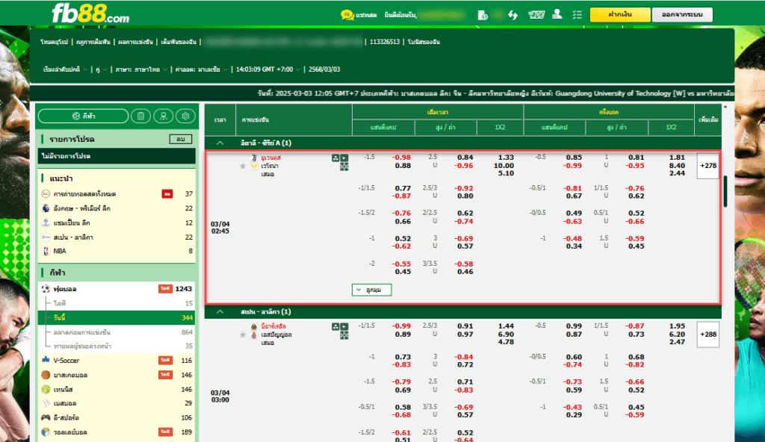This screenshot has height=442, width=765.
Task: Open the คู่ dropdown in settings bar
Action: (101, 69)
